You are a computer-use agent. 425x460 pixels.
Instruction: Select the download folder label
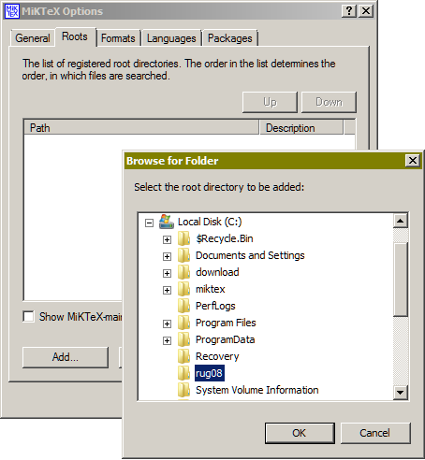[x=217, y=272]
